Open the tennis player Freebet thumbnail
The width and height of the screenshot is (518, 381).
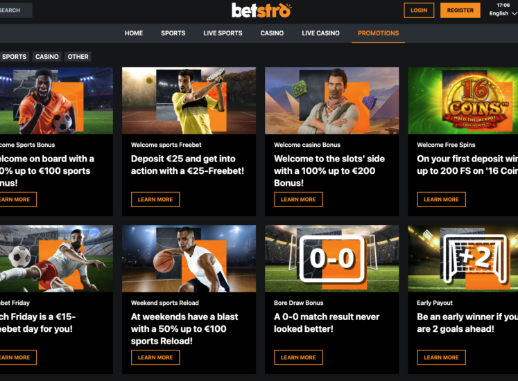189,100
